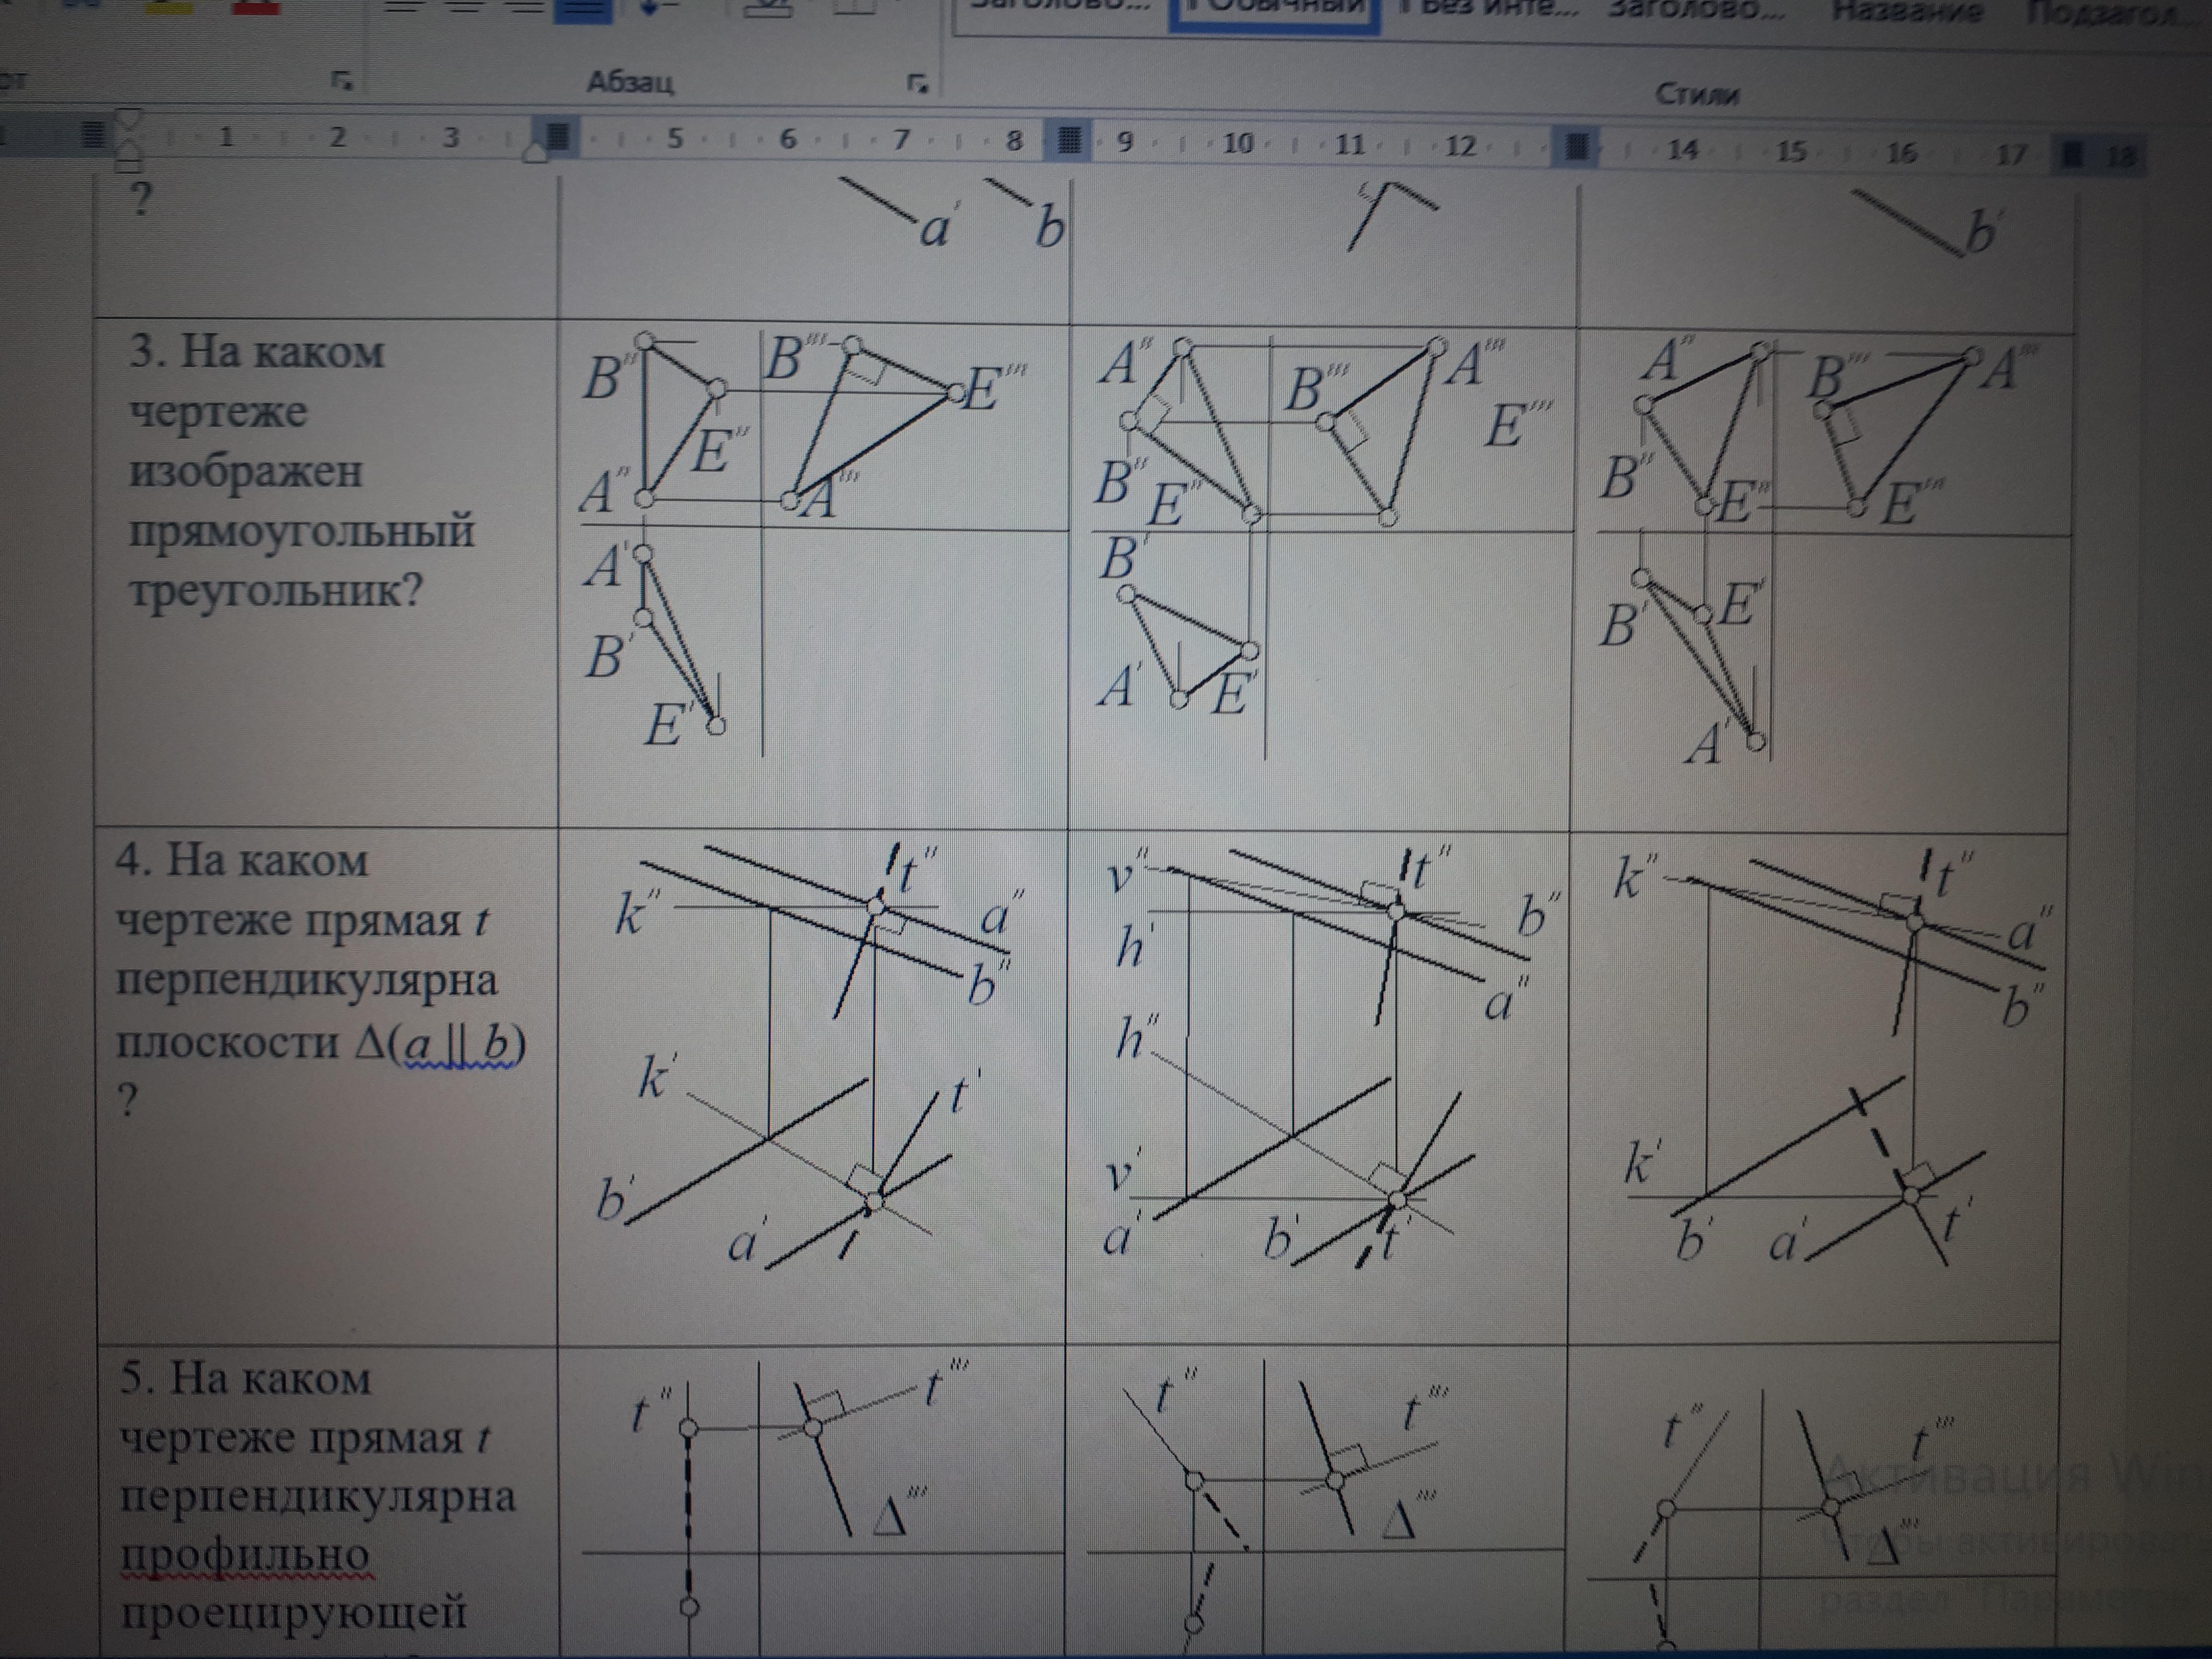Click table column marker near ruler mark 4
This screenshot has width=2212, height=1659.
tap(558, 136)
